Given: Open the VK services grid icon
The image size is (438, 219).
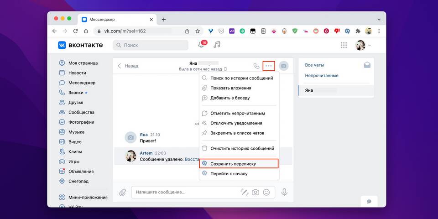Looking at the screenshot, I should point(344,45).
